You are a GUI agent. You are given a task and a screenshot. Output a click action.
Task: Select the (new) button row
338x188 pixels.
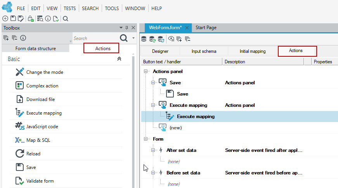[x=239, y=128]
